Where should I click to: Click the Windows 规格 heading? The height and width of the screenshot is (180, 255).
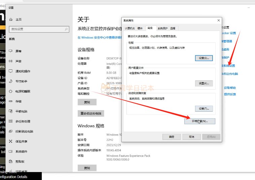pos(91,126)
